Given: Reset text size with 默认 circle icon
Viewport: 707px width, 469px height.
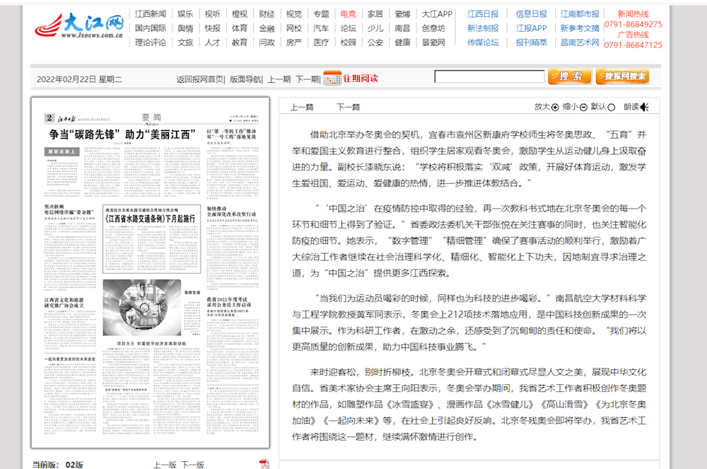Looking at the screenshot, I should coord(612,107).
